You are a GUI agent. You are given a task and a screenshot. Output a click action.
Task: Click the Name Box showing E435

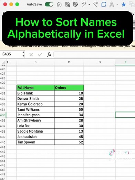pos(11,54)
